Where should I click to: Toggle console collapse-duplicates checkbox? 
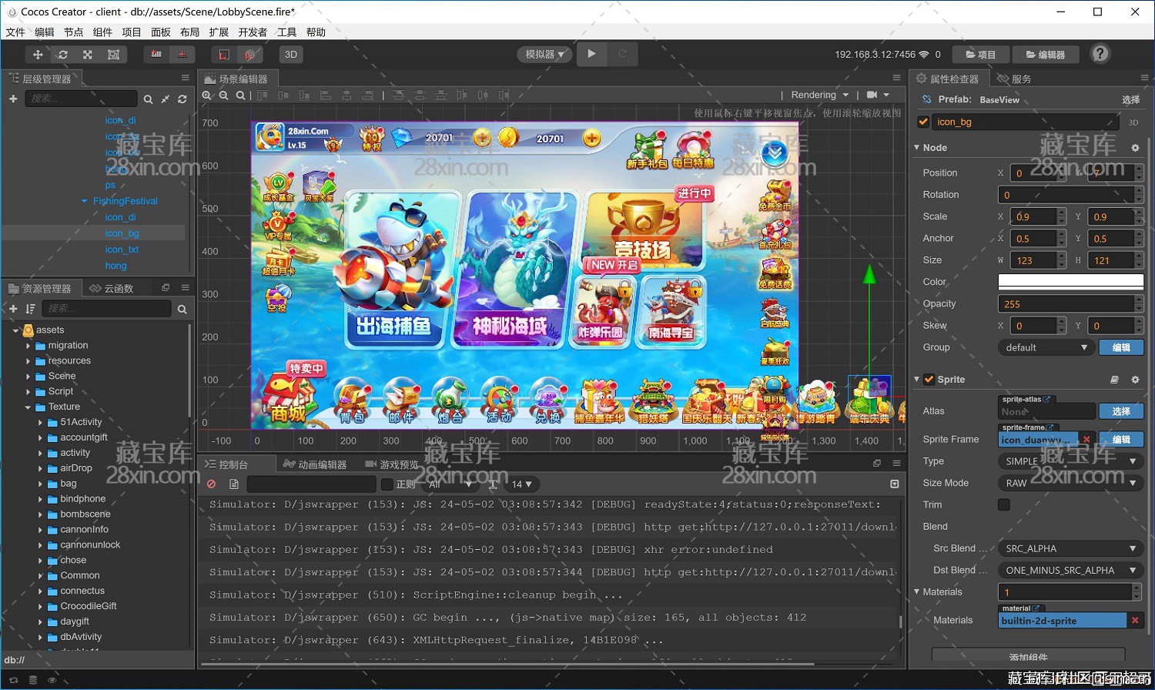click(x=894, y=484)
